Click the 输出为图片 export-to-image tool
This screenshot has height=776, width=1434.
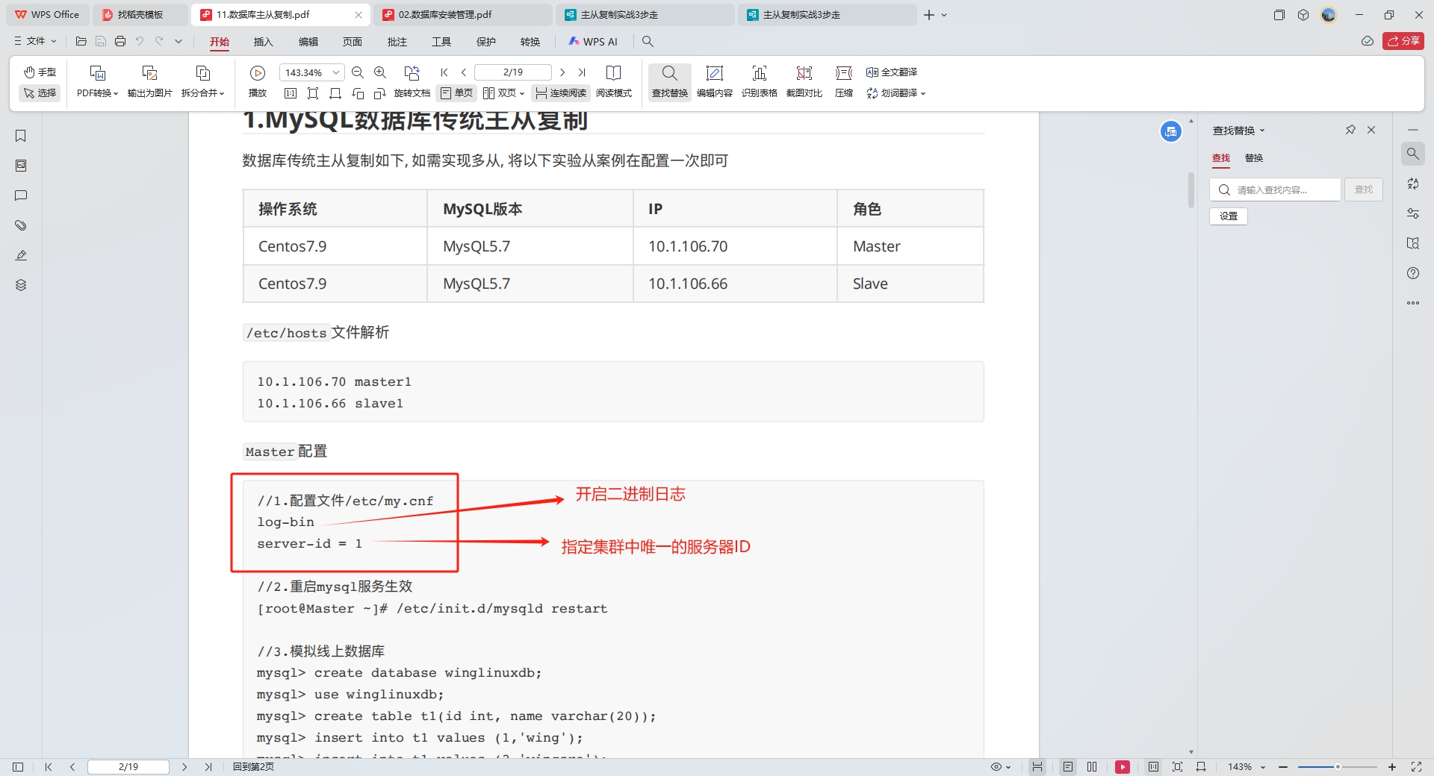149,81
